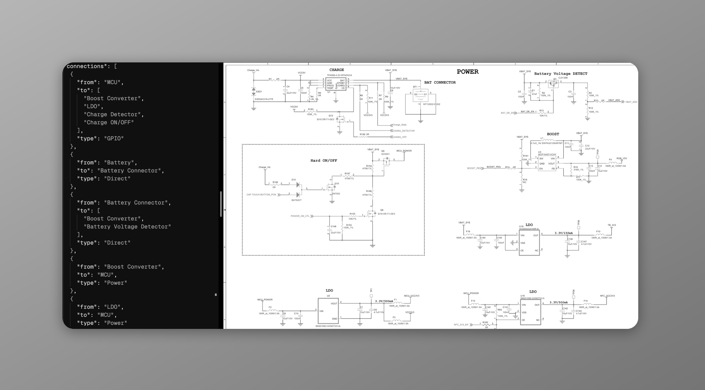The image size is (705, 390).
Task: Click the BAT CONNECTOR heading
Action: click(x=440, y=82)
